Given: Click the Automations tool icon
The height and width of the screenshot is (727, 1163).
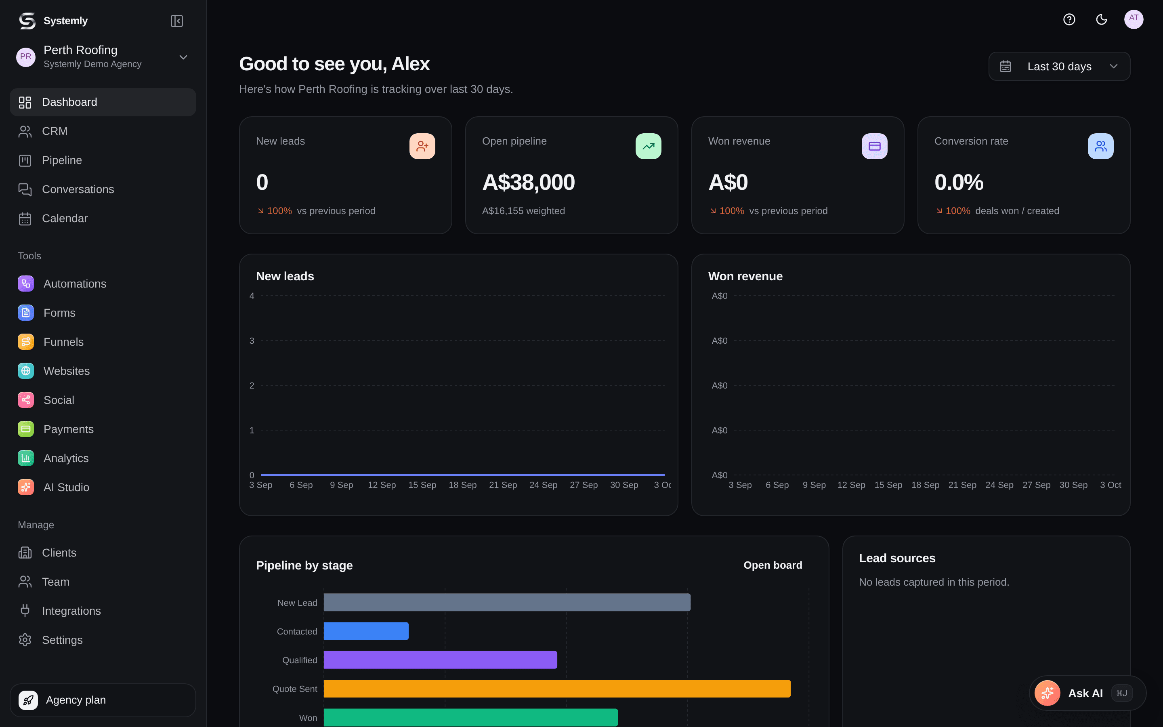Looking at the screenshot, I should pyautogui.click(x=26, y=284).
